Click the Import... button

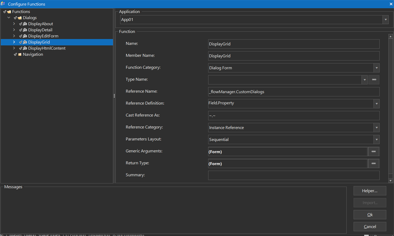(x=370, y=203)
